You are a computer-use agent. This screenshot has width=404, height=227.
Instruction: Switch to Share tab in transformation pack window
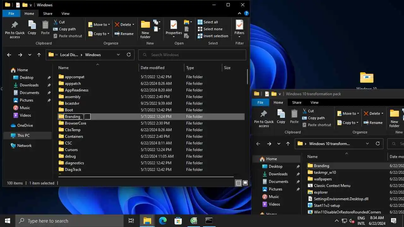coord(297,102)
